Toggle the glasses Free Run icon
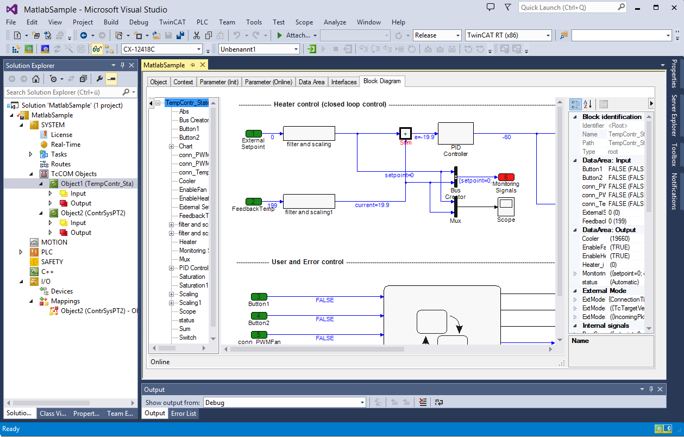684x437 pixels. [97, 49]
